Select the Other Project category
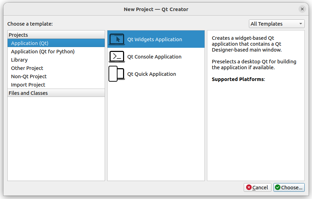 tap(56, 68)
